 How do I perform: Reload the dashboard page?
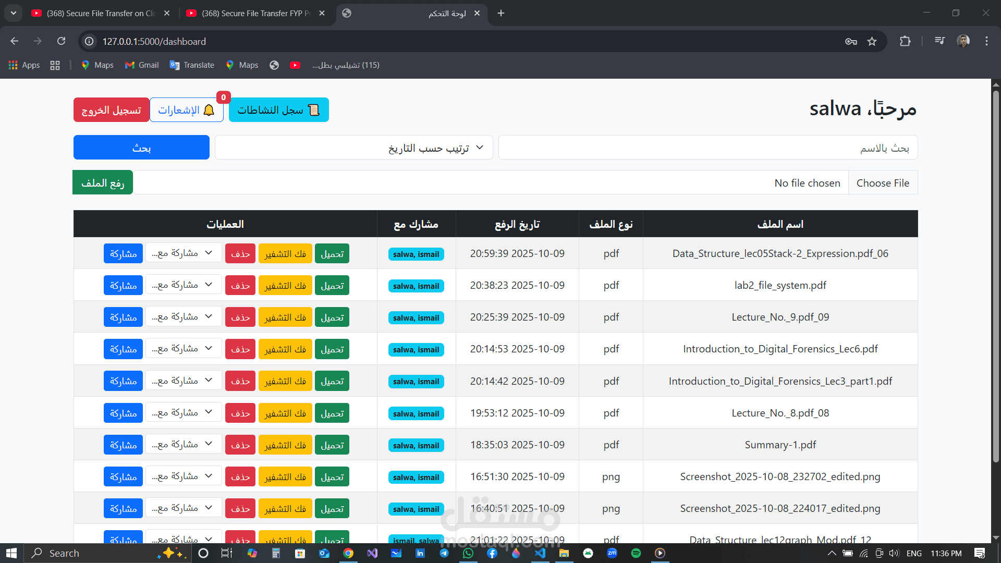[61, 41]
